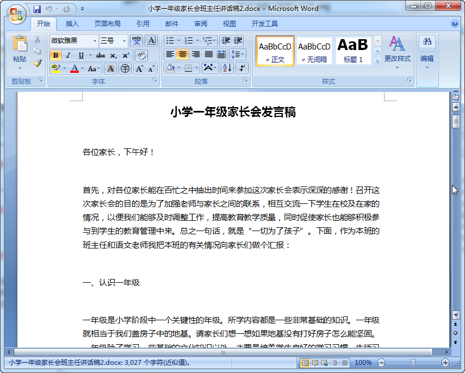This screenshot has height=373, width=465.
Task: Open the numbering list dropdown
Action: click(x=197, y=40)
